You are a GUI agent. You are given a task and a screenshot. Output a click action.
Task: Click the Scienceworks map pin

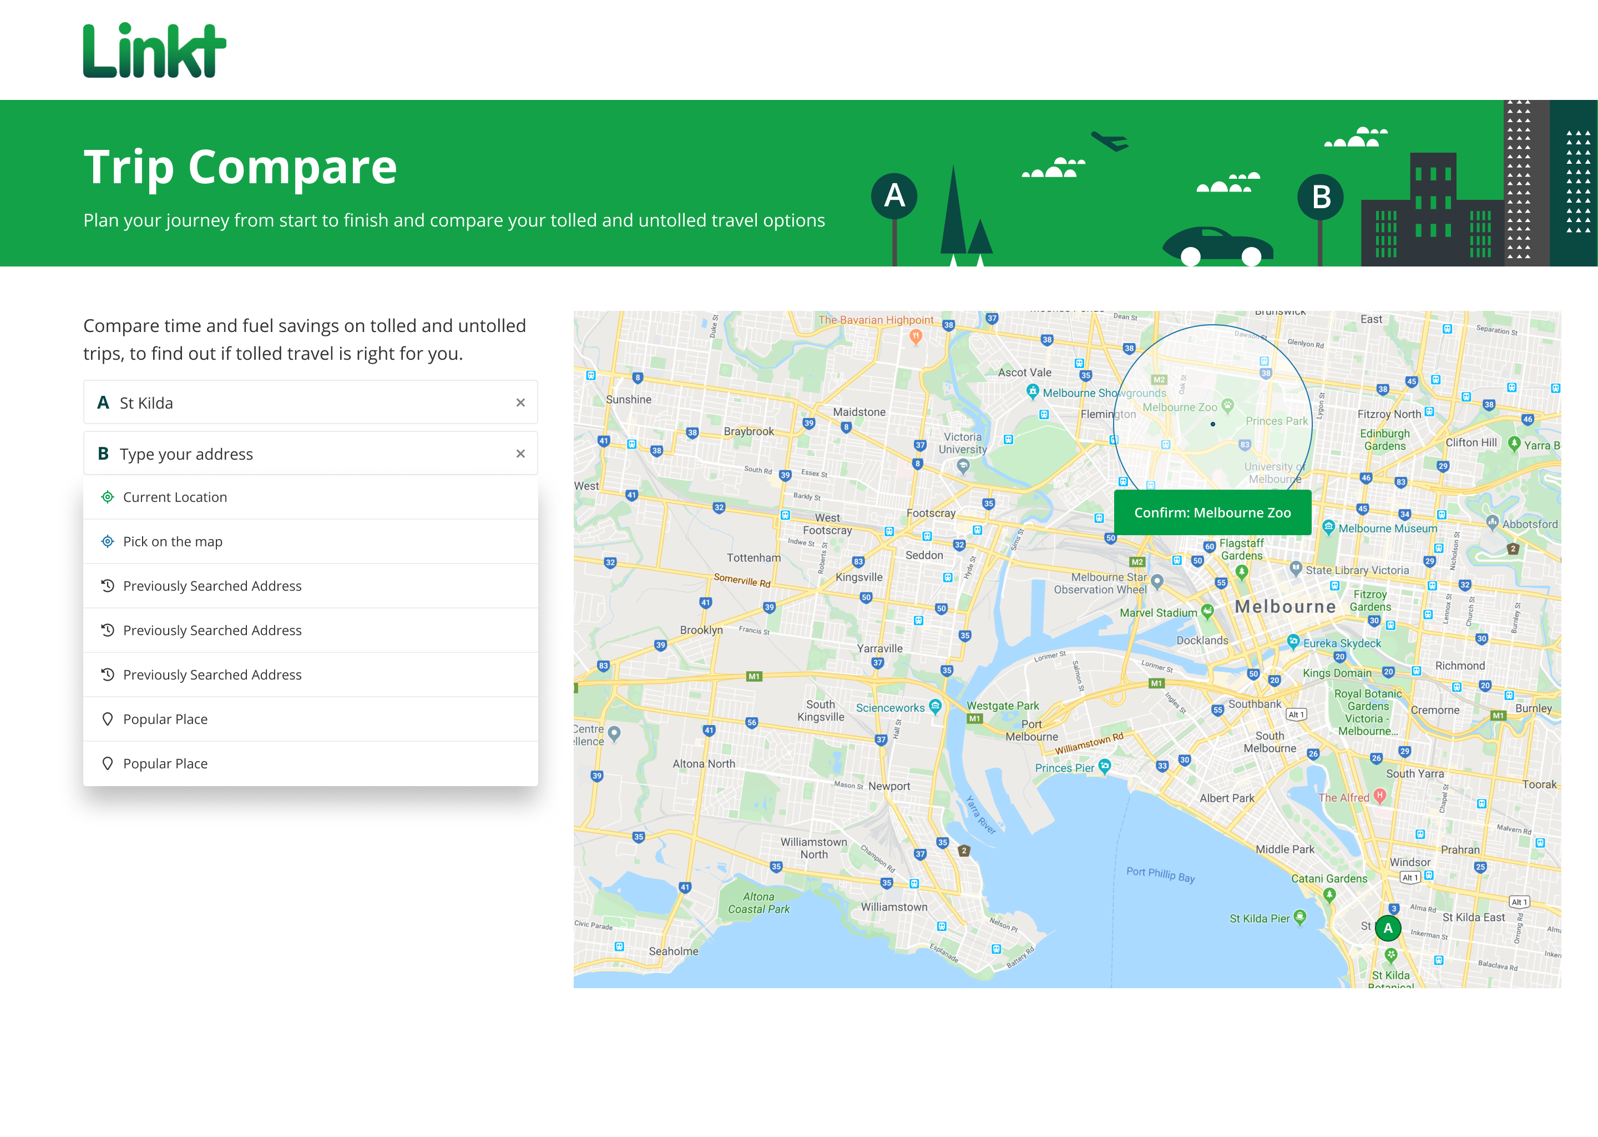click(935, 706)
